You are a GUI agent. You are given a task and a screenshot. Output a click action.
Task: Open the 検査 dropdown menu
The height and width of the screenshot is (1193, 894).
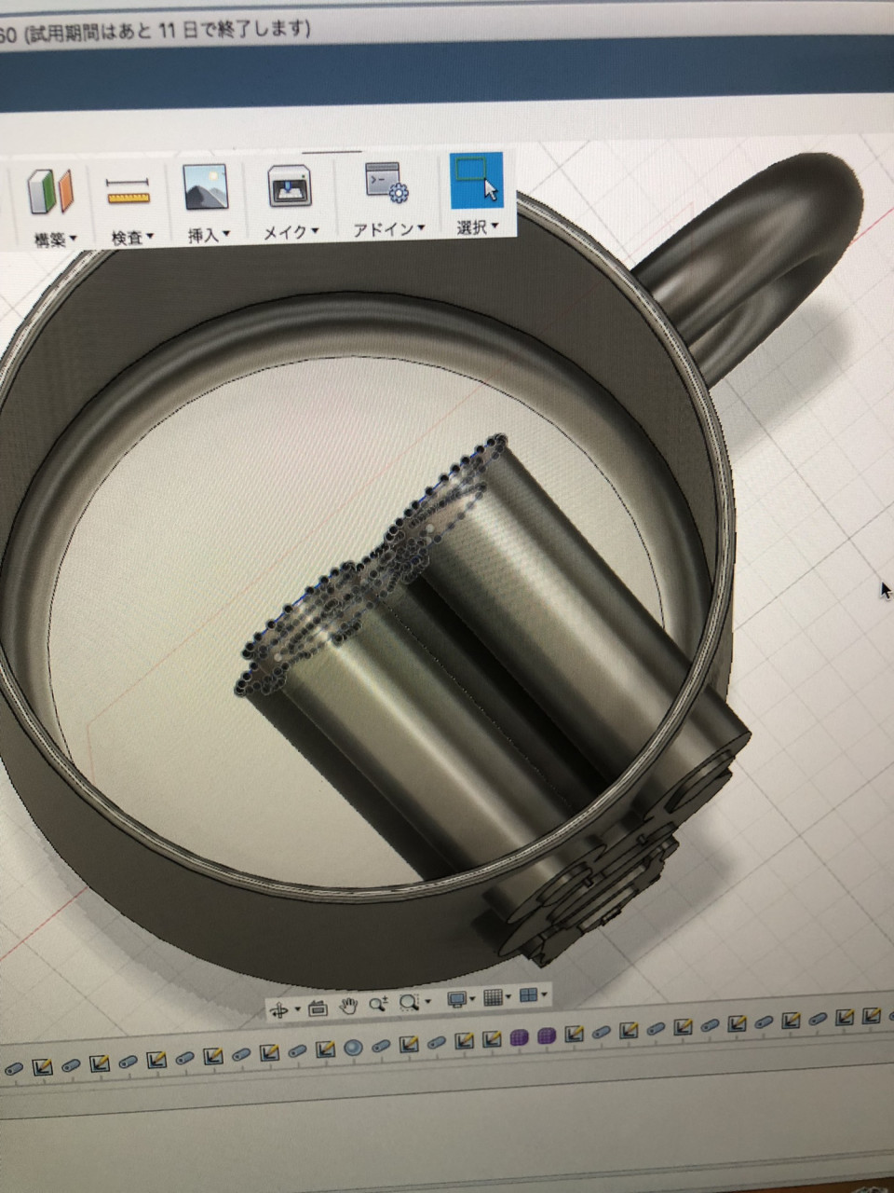131,238
